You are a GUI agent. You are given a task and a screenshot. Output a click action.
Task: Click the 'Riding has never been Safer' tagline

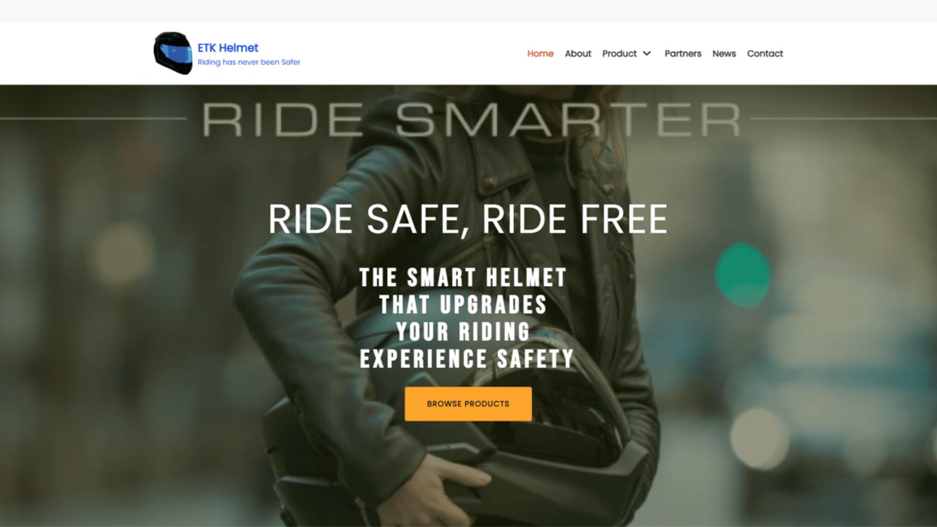tap(249, 62)
